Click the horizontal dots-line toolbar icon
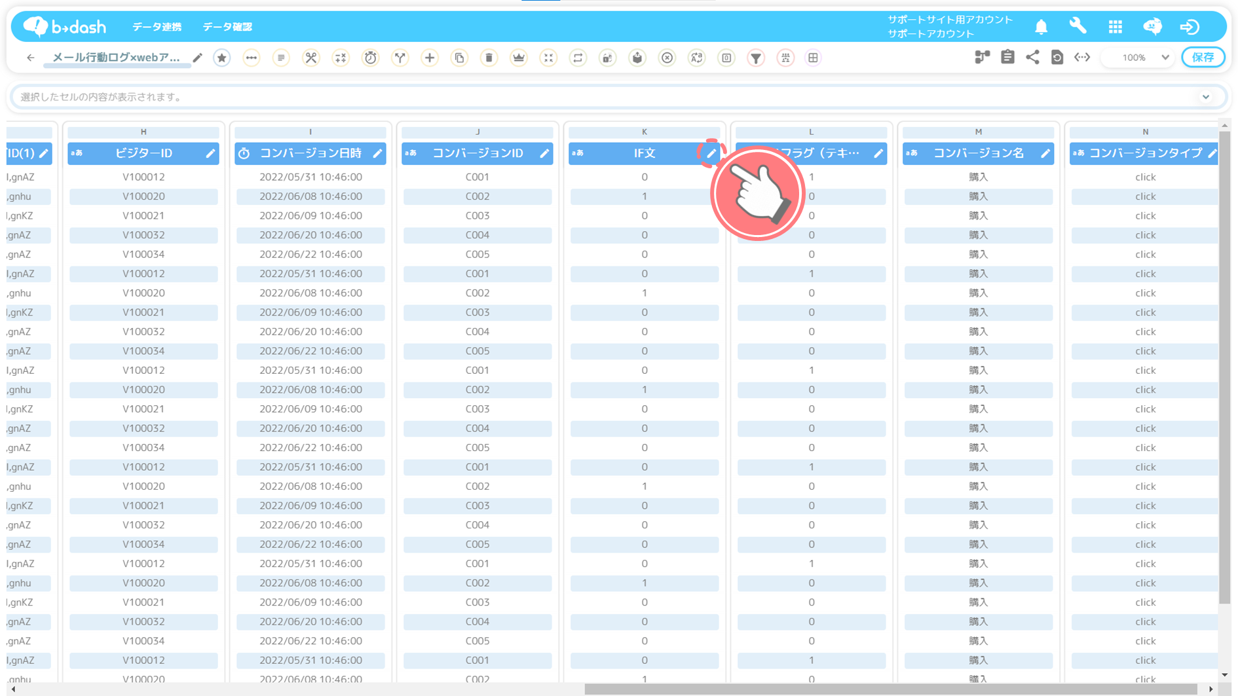The height and width of the screenshot is (696, 1238). (252, 58)
